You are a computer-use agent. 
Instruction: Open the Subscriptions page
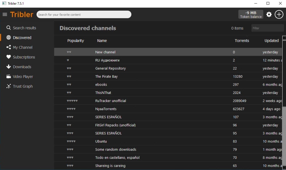click(24, 57)
